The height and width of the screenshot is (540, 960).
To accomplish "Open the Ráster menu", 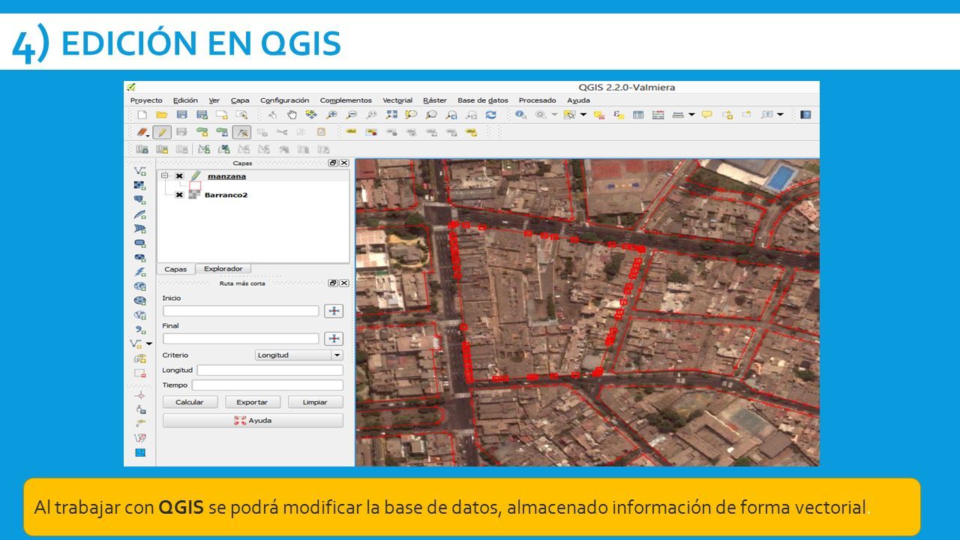I will tap(435, 100).
